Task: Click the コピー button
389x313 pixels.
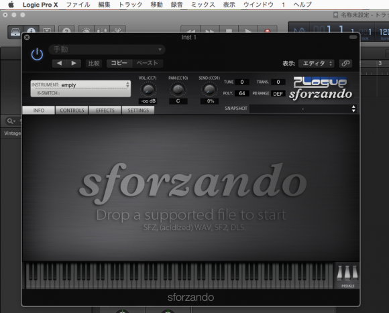Action: 119,63
